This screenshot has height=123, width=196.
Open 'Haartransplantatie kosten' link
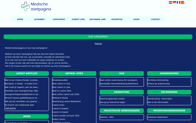[112, 99]
